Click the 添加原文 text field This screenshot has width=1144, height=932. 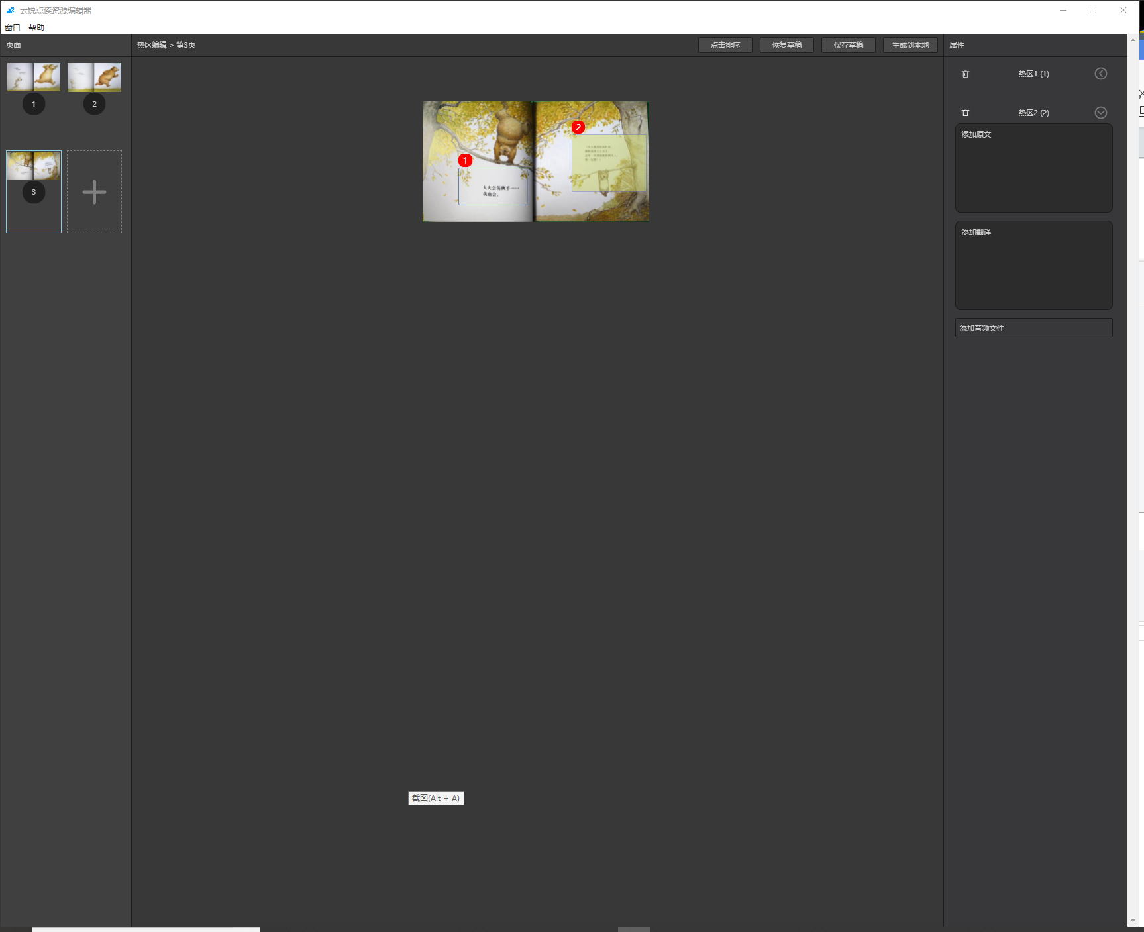click(x=1033, y=168)
